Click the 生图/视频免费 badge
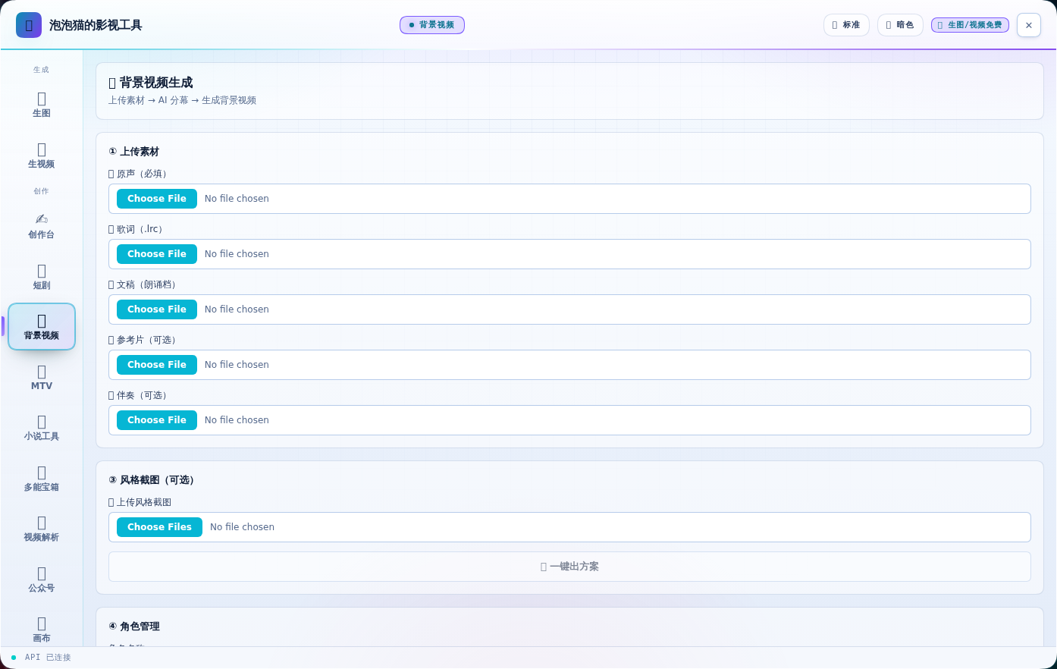Screen dimensions: 1057x669 coord(970,25)
